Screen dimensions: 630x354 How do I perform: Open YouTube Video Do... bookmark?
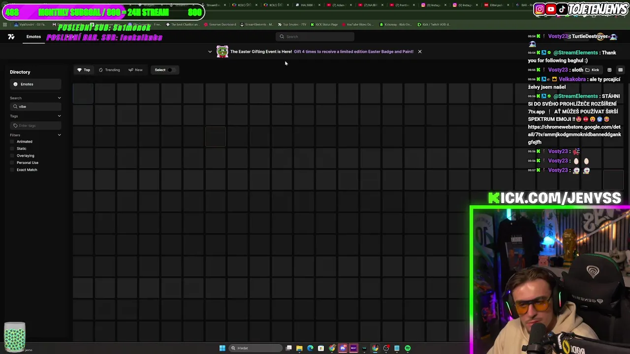coord(357,25)
